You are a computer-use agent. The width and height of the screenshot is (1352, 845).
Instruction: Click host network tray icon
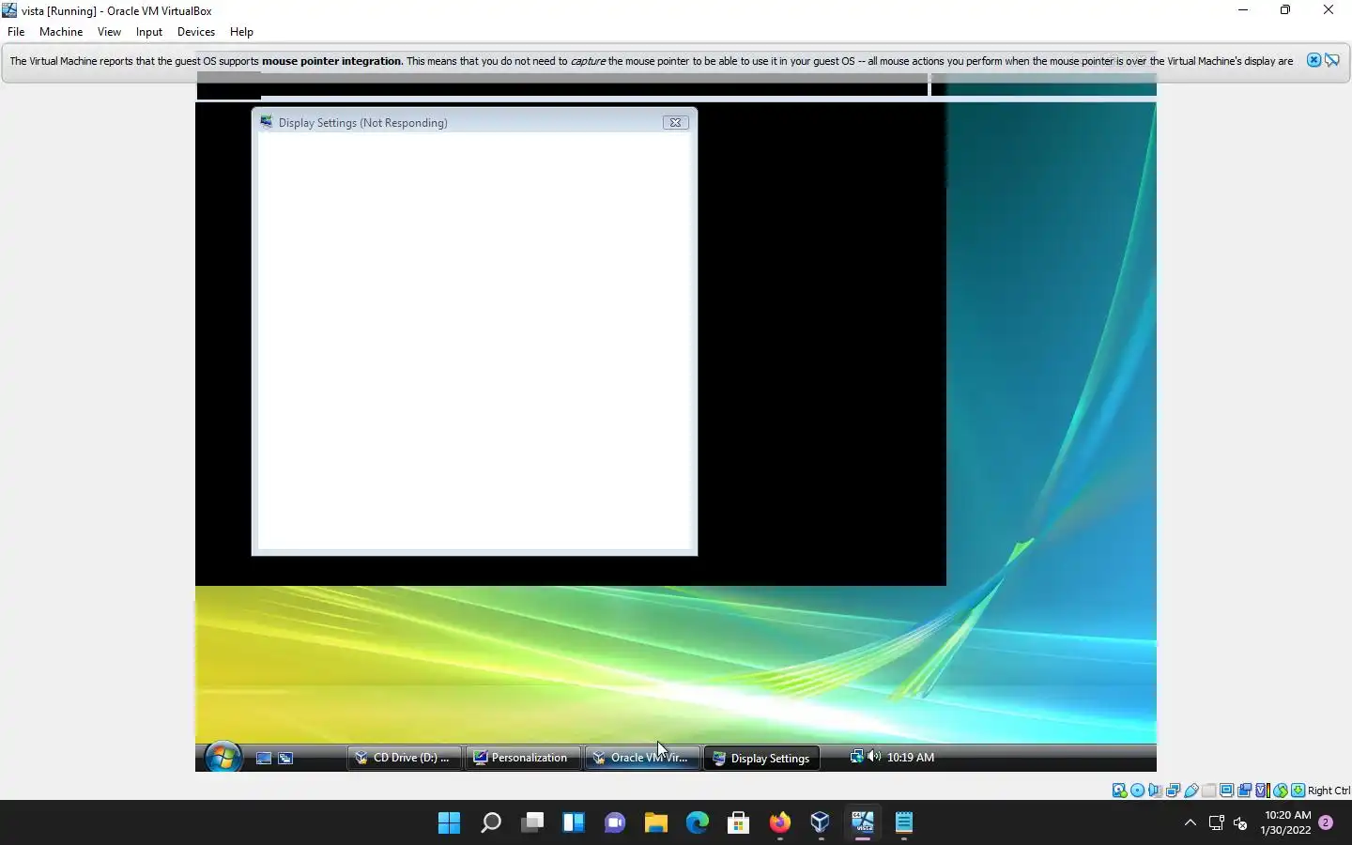pos(1217,823)
